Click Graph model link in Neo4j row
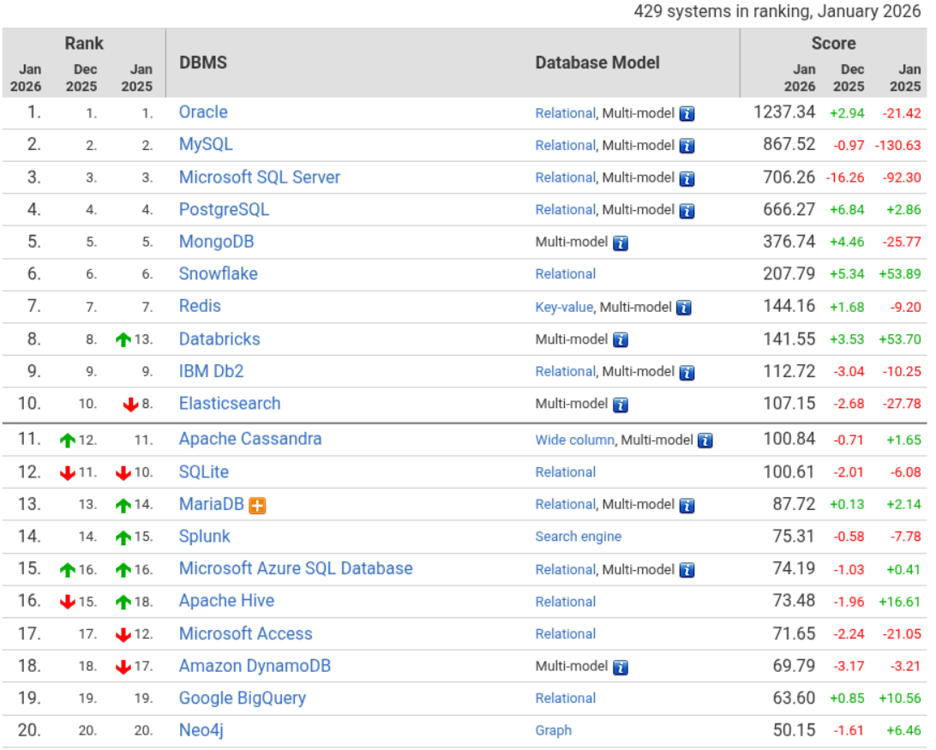 click(554, 731)
